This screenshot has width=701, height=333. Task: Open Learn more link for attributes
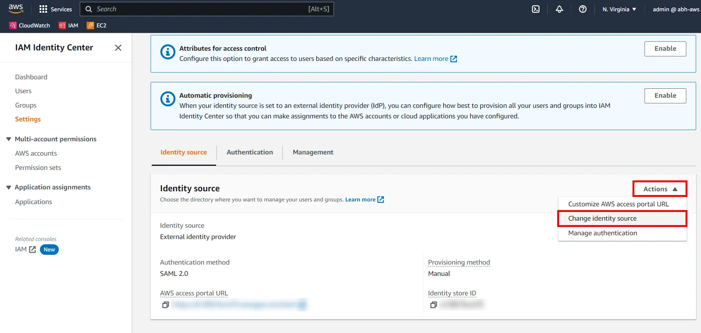(431, 59)
